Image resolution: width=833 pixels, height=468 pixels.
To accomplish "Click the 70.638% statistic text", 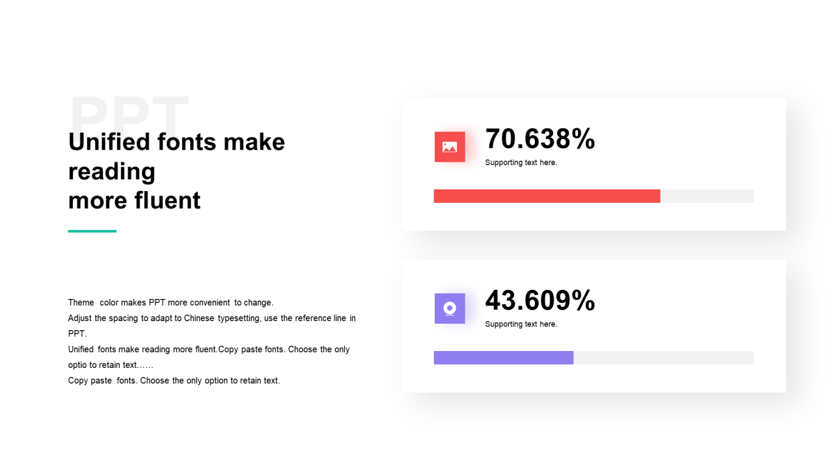I will [x=540, y=139].
